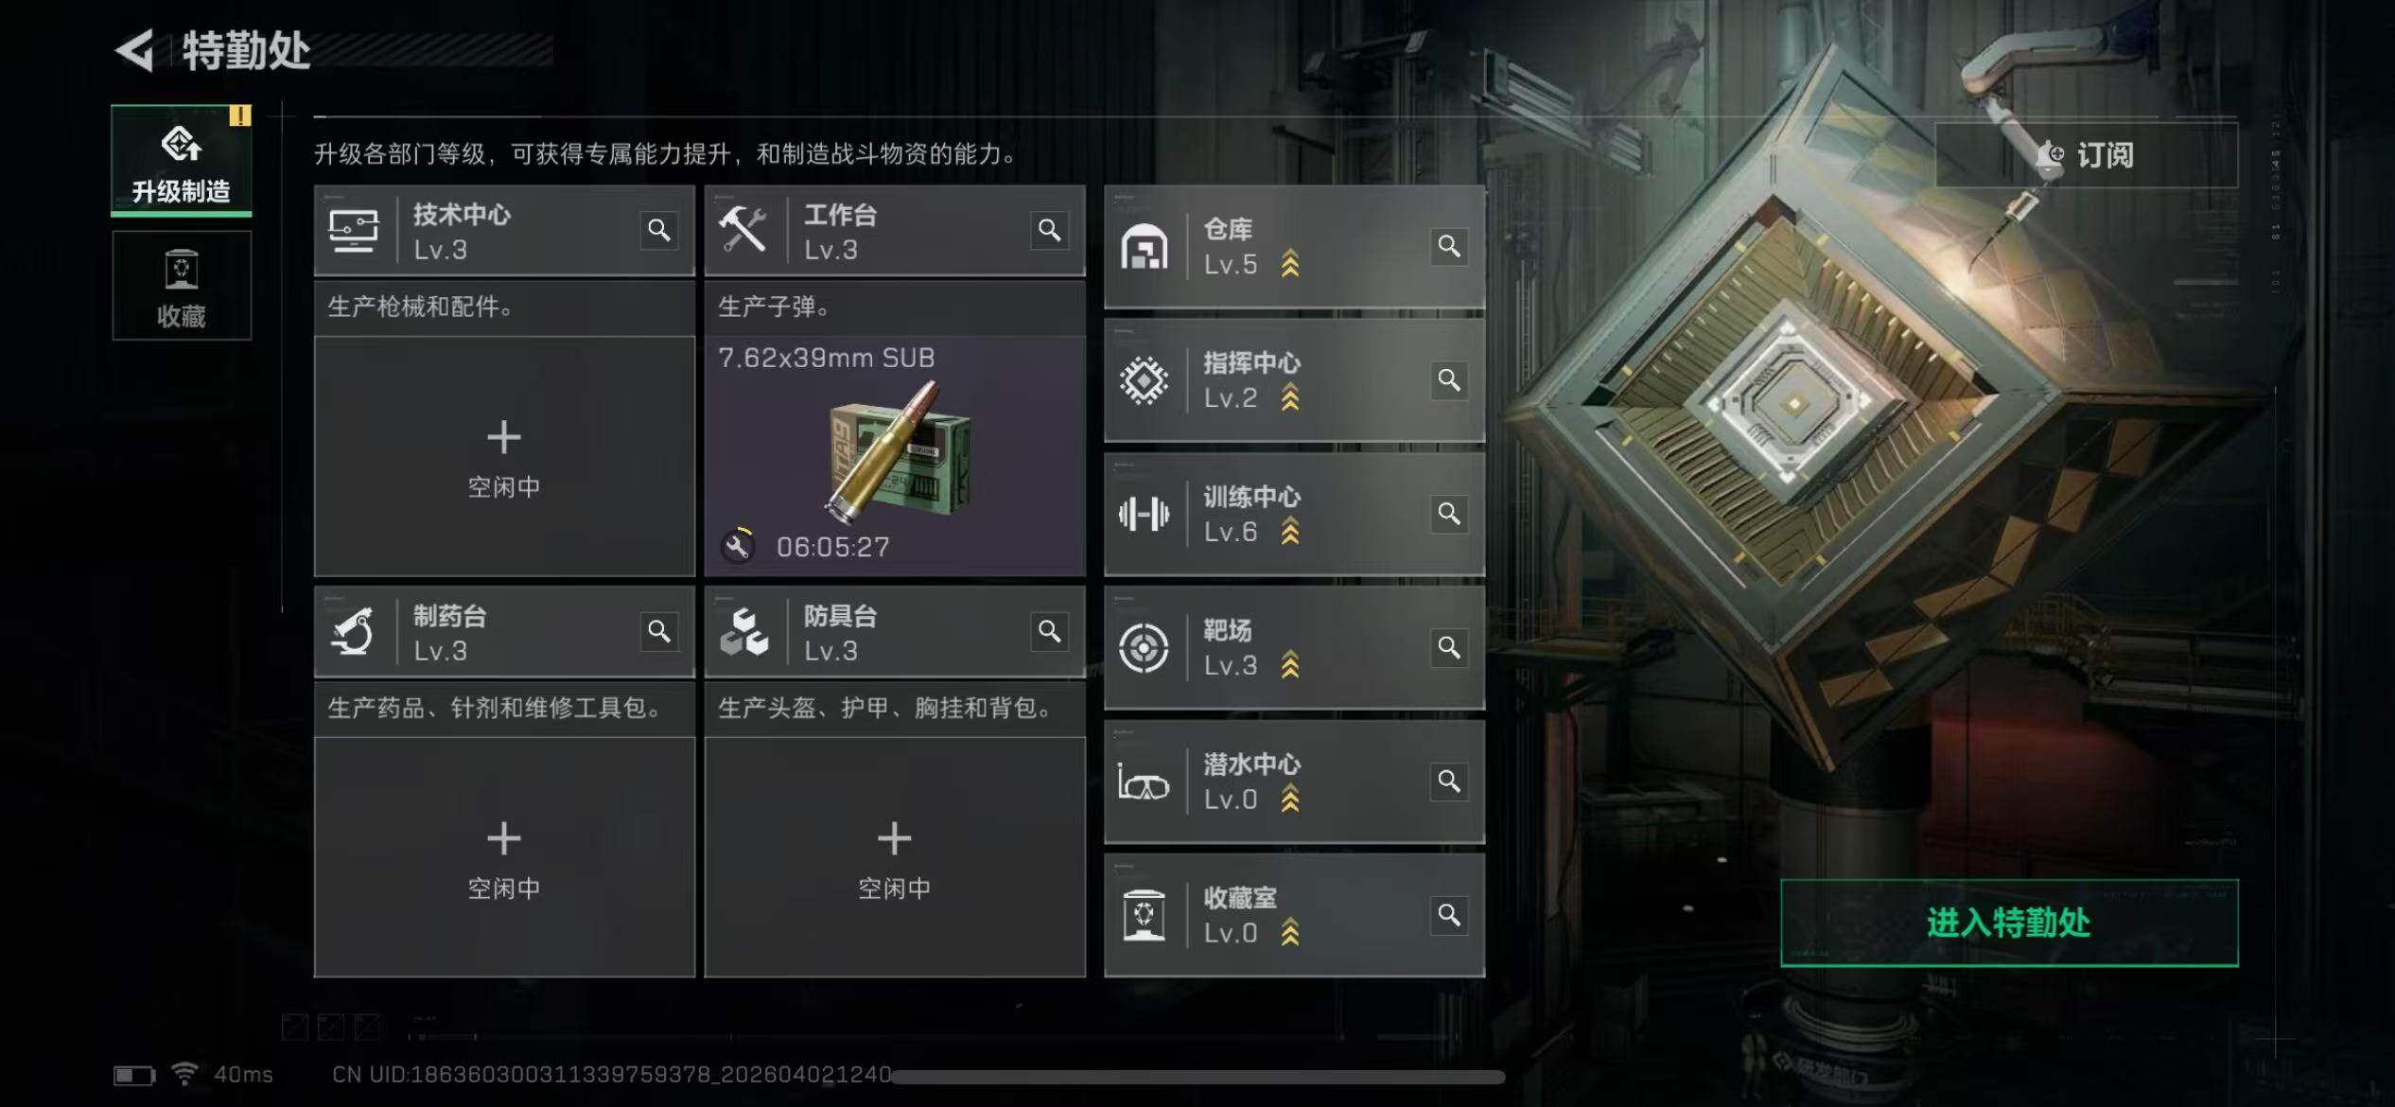Select the 收藏室 Lv.0 department
Image resolution: width=2395 pixels, height=1107 pixels.
[x=1294, y=916]
